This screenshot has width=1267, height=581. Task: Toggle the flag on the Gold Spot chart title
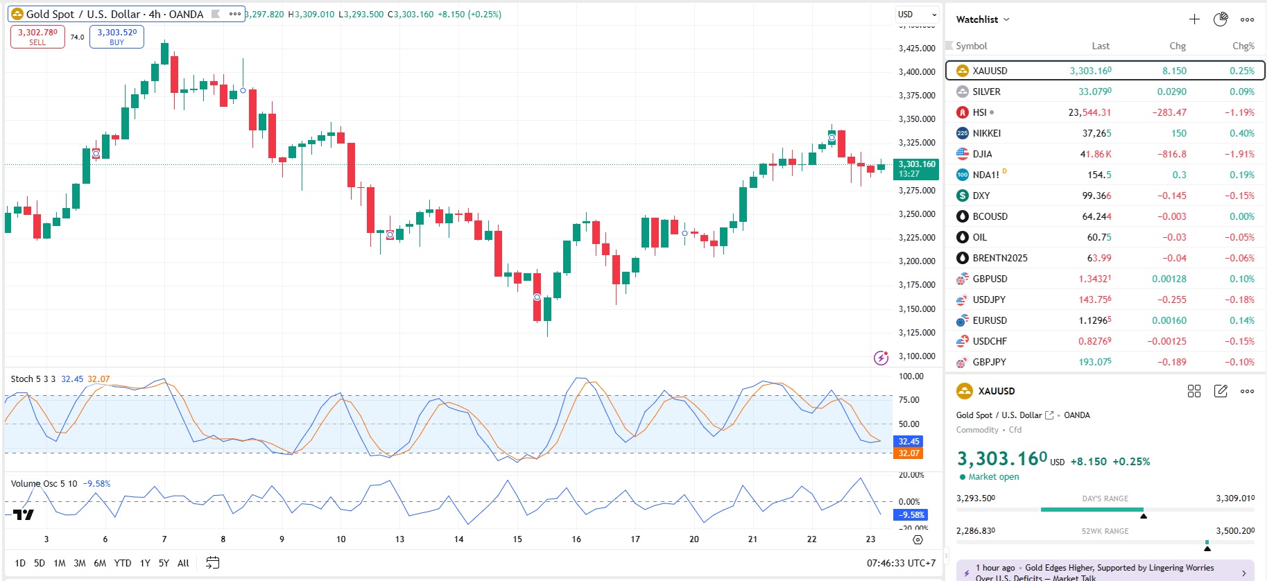pos(216,14)
